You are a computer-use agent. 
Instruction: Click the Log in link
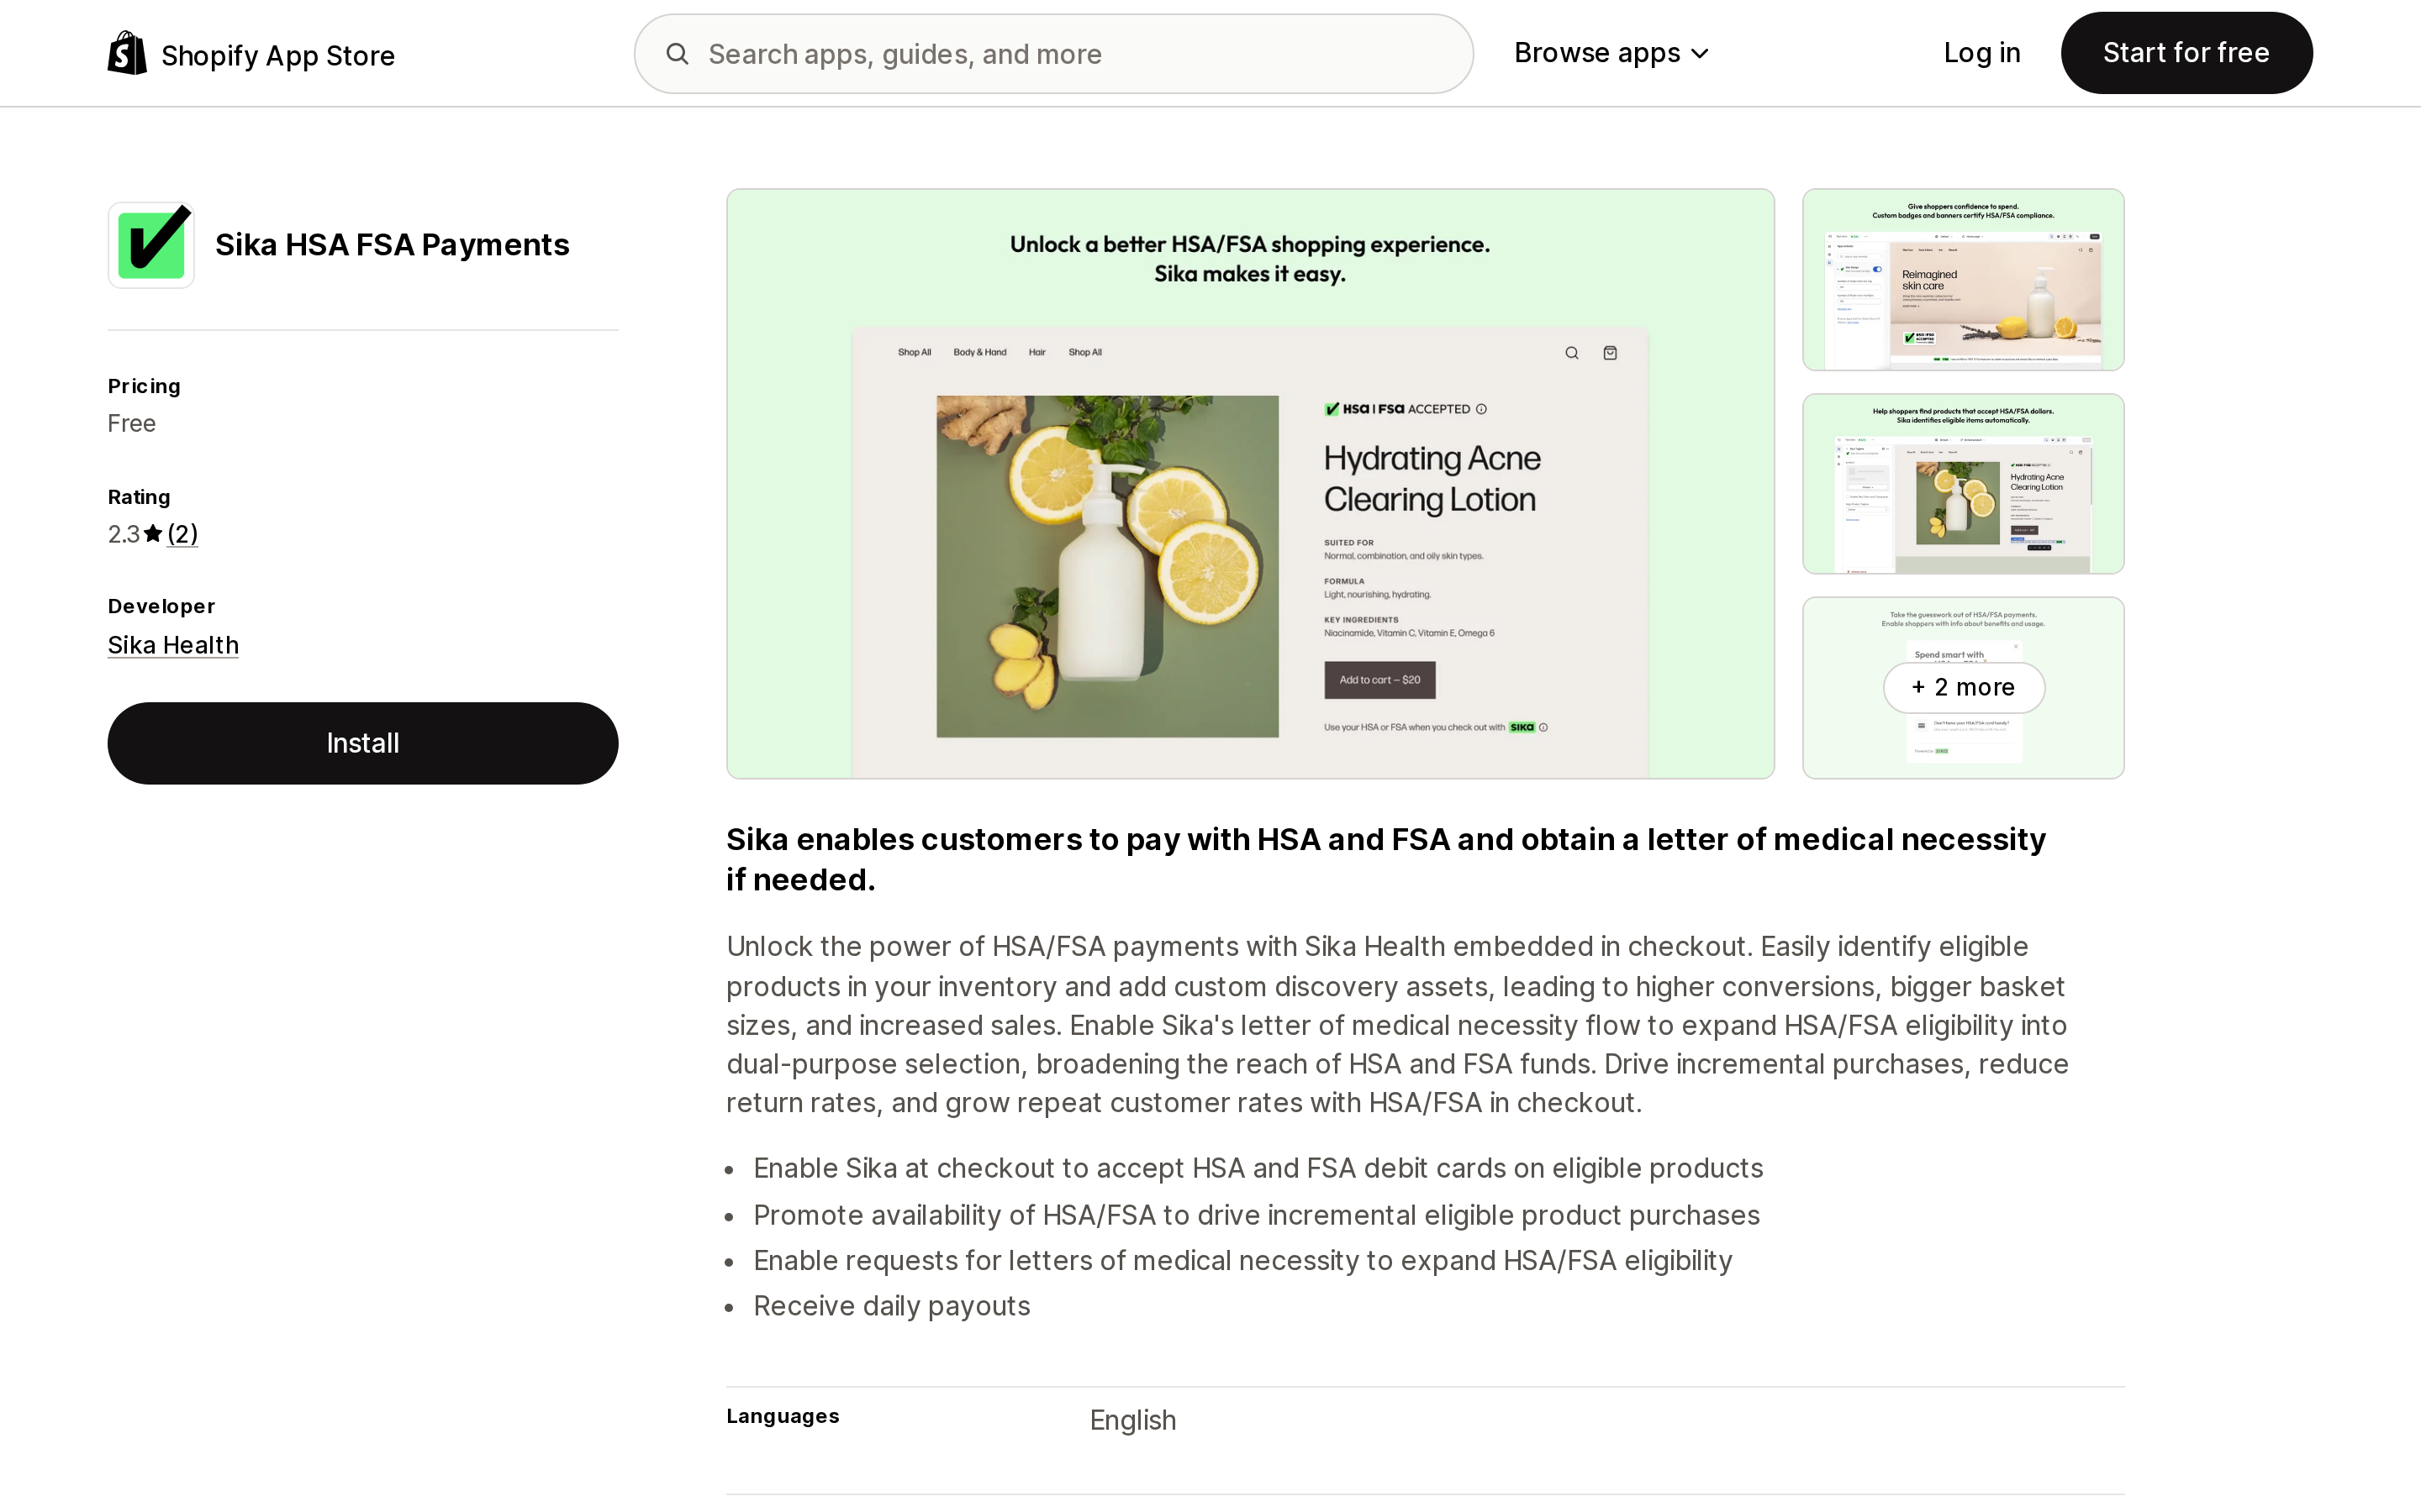[1981, 53]
